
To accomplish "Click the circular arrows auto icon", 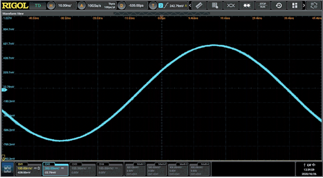I will [314, 6].
